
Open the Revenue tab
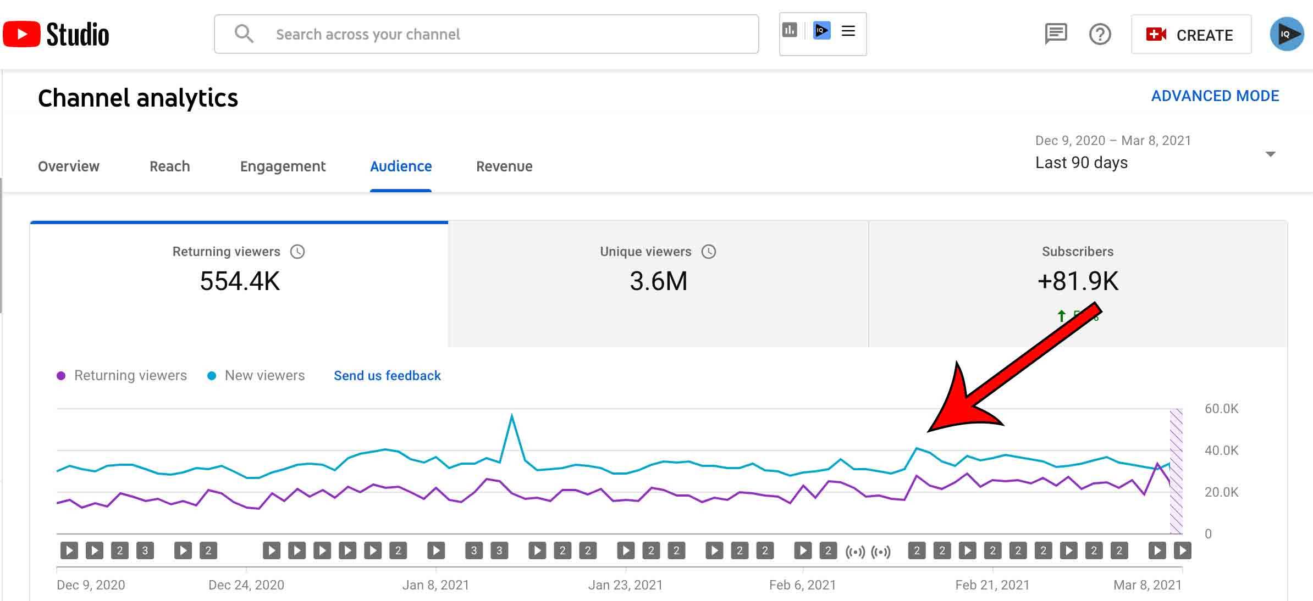[x=504, y=166]
